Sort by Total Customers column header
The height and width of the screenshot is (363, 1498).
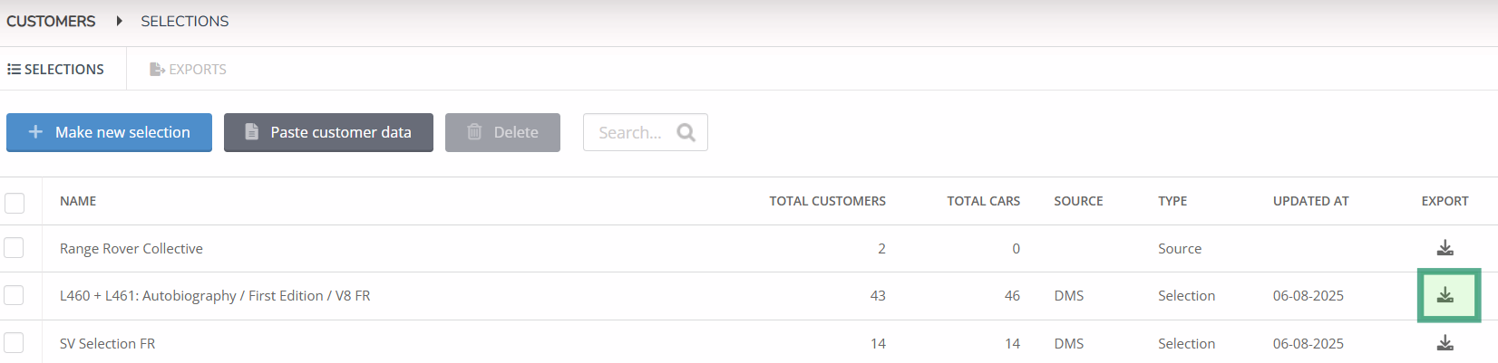(827, 201)
